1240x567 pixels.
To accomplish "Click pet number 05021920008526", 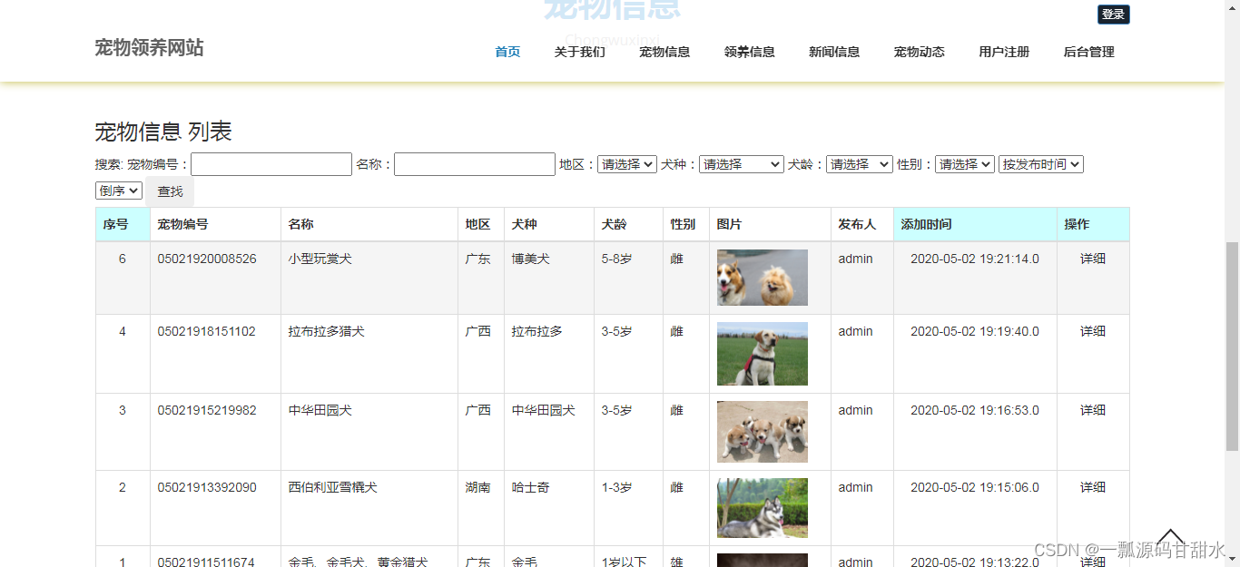I will point(207,259).
